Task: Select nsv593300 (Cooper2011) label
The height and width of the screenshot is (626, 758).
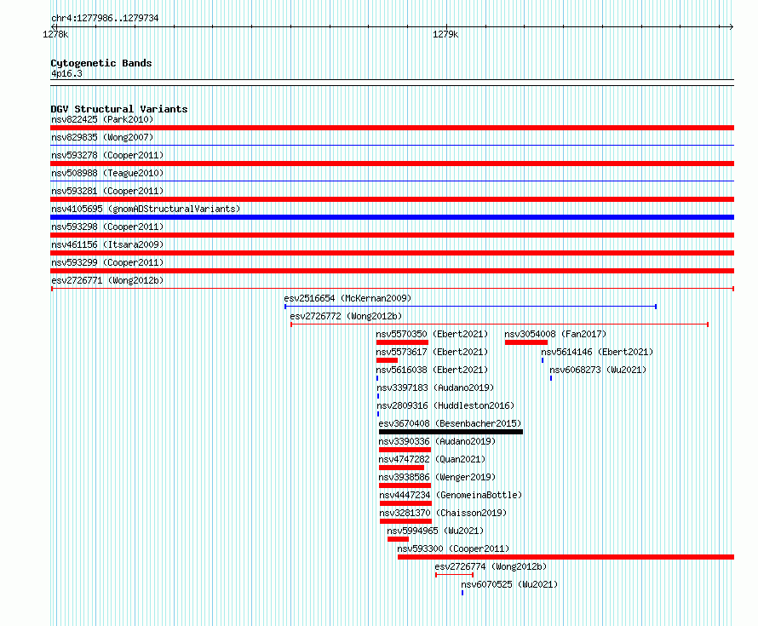Action: tap(453, 548)
